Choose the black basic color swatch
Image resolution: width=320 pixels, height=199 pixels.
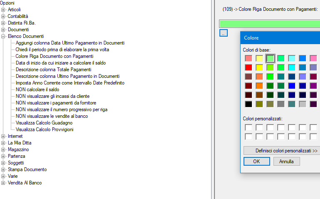point(249,104)
